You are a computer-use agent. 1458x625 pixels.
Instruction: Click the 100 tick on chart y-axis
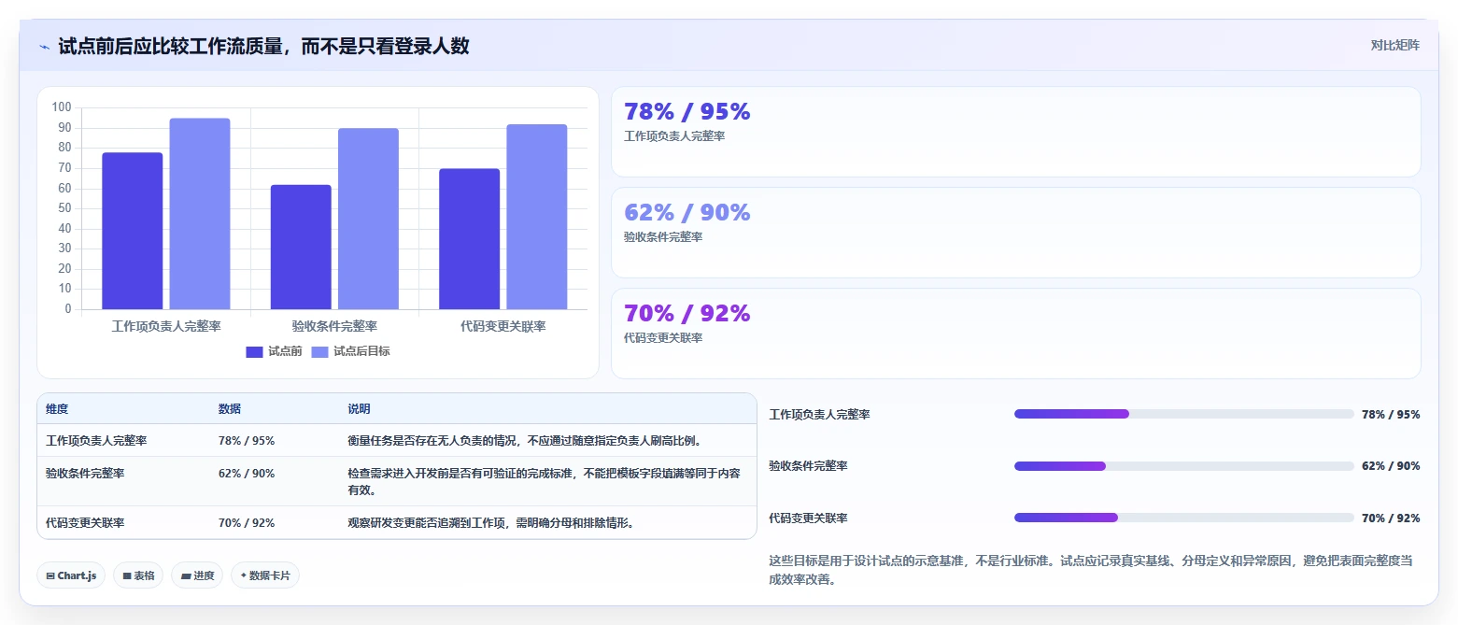coord(62,107)
